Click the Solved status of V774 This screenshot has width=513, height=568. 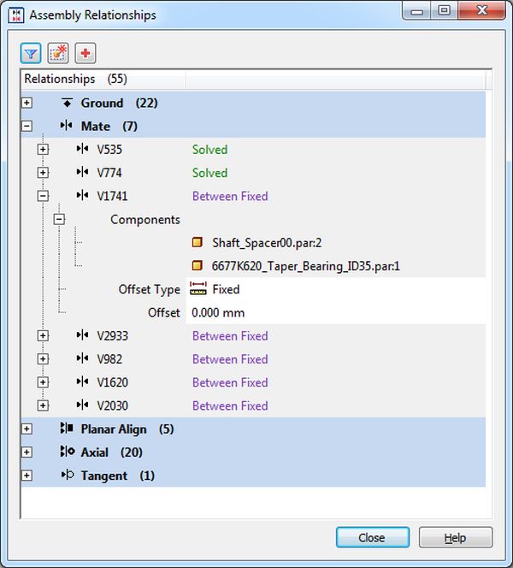210,173
